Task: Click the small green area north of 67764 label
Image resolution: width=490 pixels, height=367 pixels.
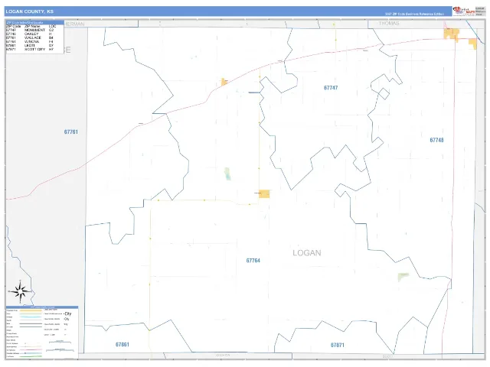Action: pyautogui.click(x=227, y=174)
